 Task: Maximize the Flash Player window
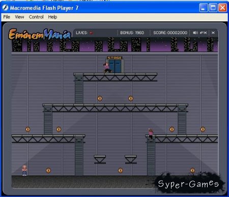click(213, 8)
